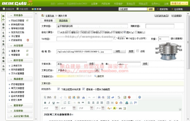Viewport: 190px width, 121px height.
Task: Pick the green skin color square
Action: 33,9
